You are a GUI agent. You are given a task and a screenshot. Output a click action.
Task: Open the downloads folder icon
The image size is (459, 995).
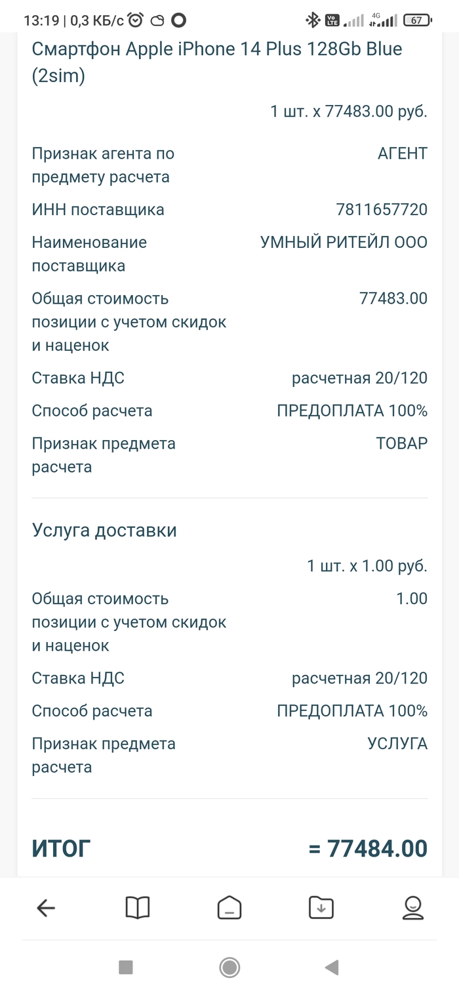321,908
